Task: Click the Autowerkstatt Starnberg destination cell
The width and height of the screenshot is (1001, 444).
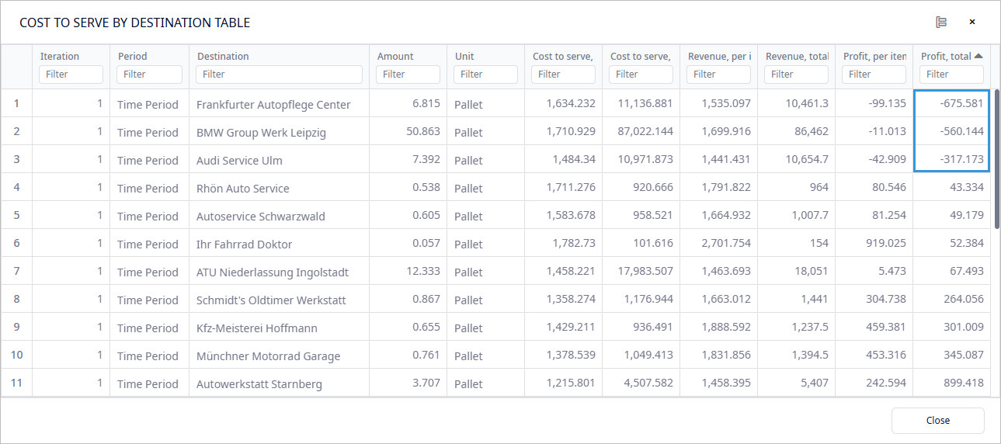Action: (259, 383)
